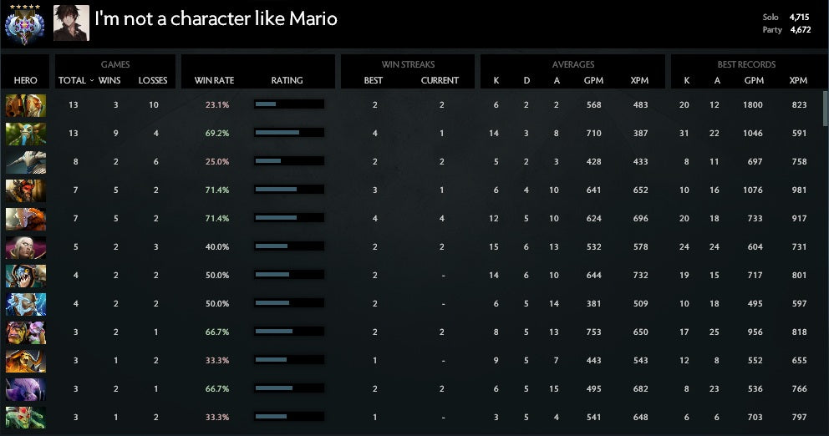Open hero portrait in the 40.0% win rate row
829x436 pixels.
coord(26,247)
